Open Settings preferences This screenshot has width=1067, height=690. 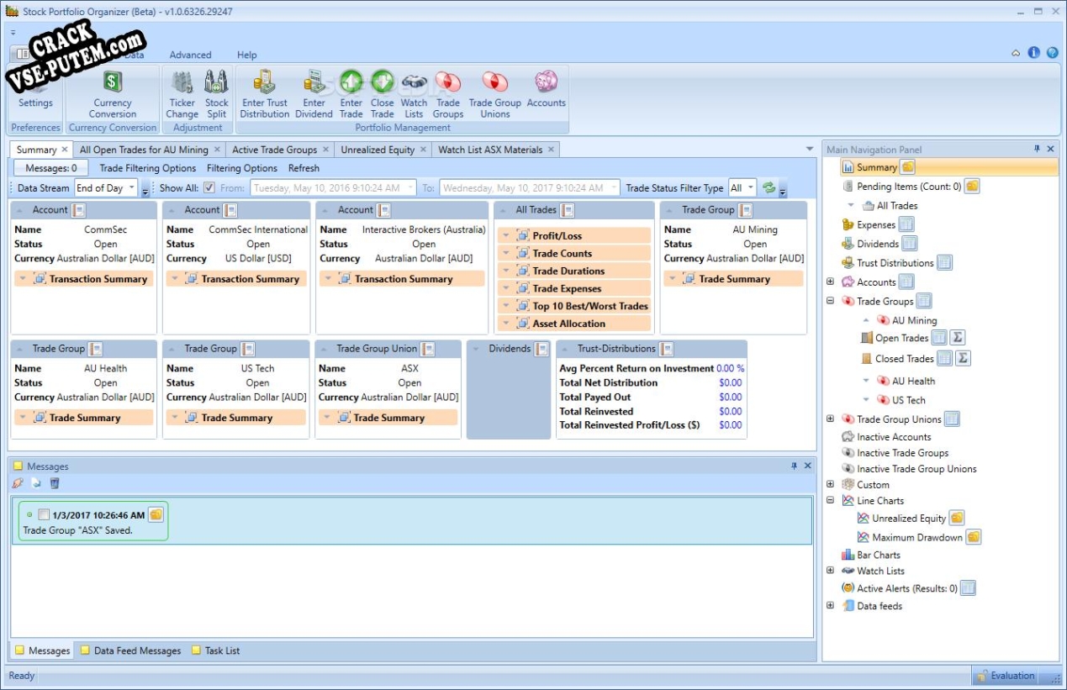35,93
